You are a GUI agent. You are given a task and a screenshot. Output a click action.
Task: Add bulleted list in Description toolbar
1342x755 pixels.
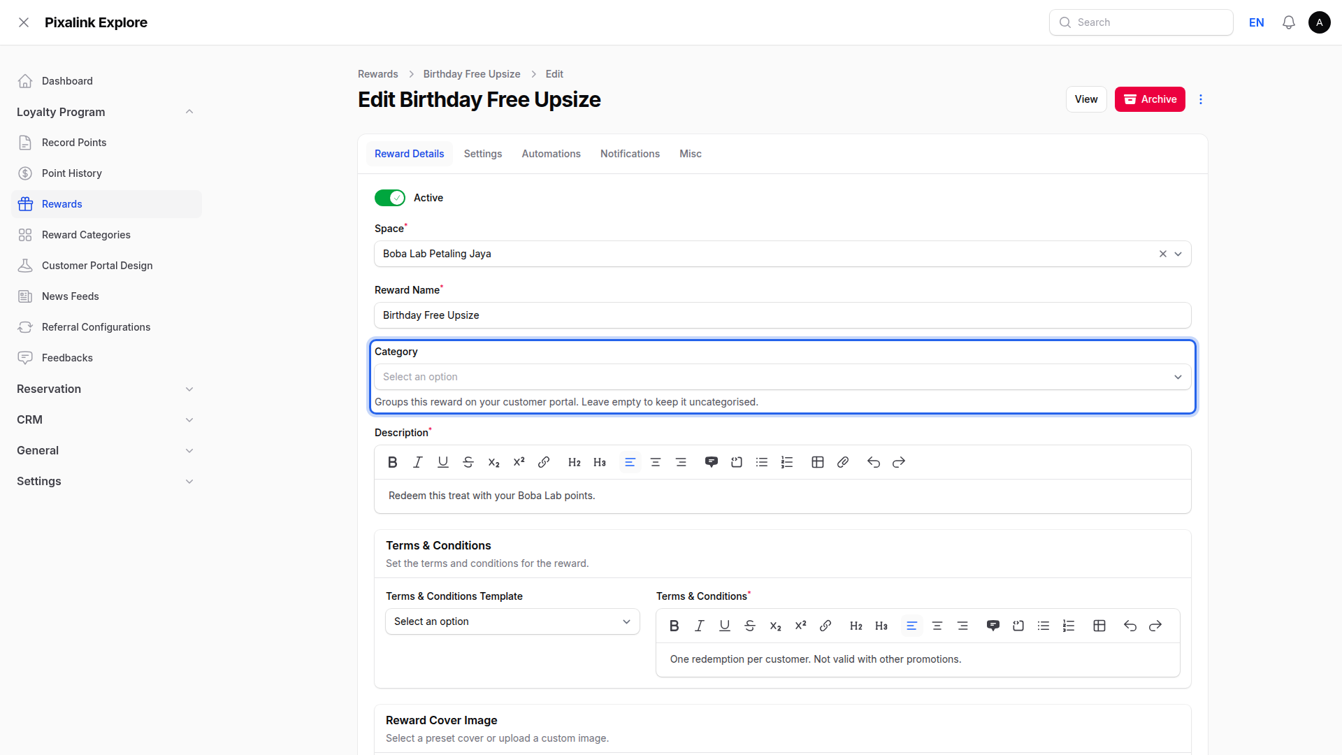(762, 462)
